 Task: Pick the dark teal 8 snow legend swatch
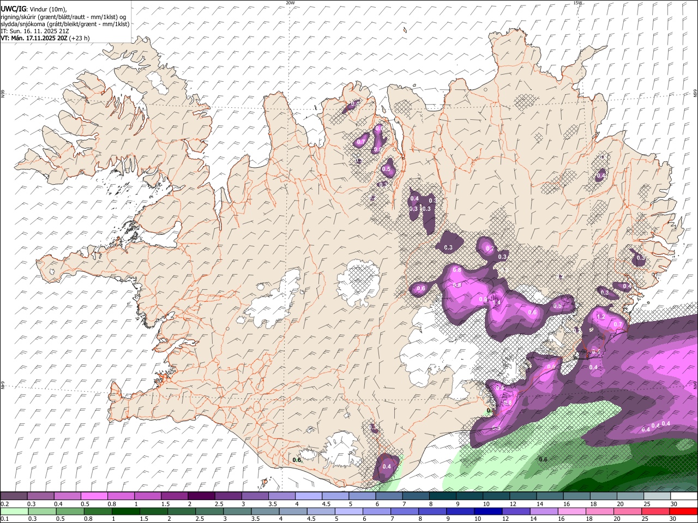click(442, 496)
